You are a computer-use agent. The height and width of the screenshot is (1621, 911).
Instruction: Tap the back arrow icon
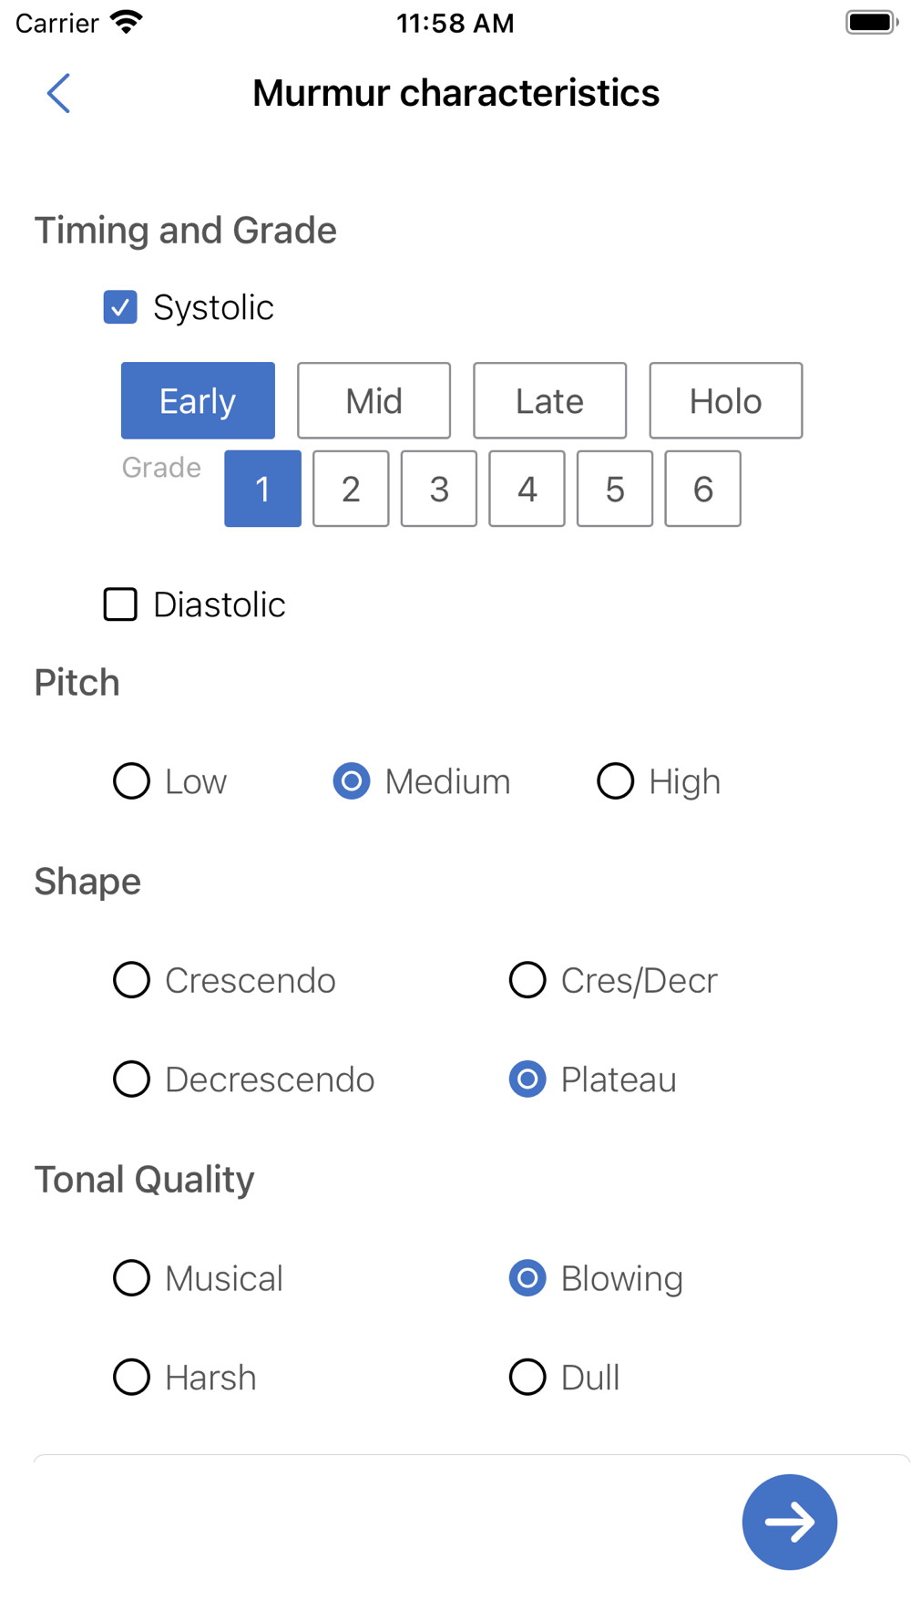[x=58, y=93]
